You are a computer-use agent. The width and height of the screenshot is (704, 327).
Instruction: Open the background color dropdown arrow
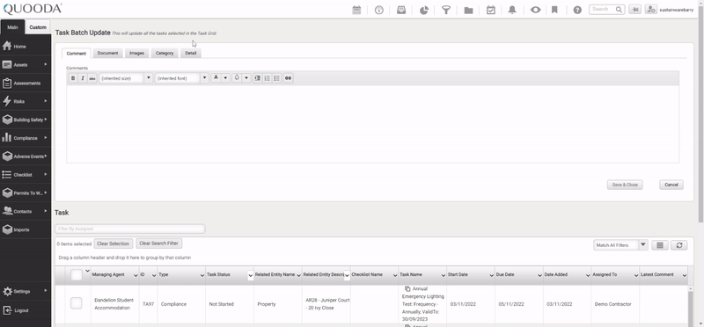coord(246,78)
